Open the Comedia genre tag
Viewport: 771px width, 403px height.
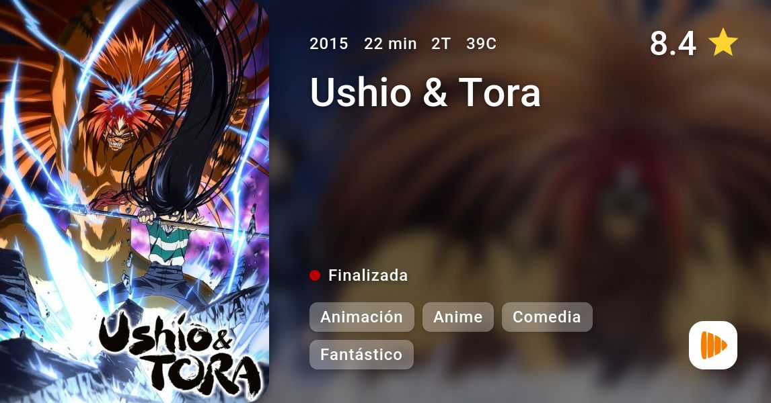pos(547,317)
